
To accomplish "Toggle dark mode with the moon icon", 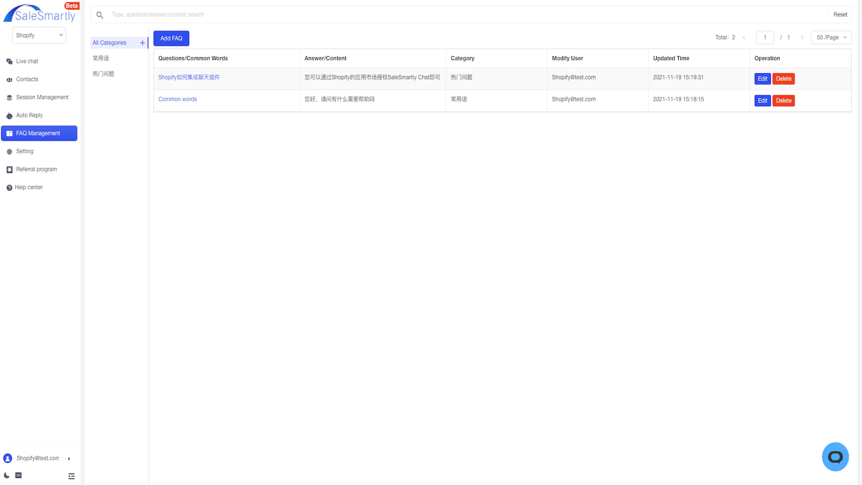I will (x=6, y=475).
